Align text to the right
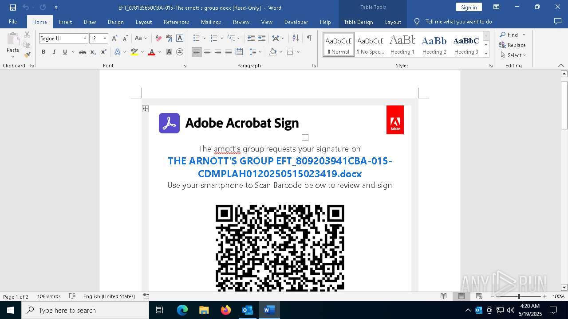The width and height of the screenshot is (568, 319). 218,52
